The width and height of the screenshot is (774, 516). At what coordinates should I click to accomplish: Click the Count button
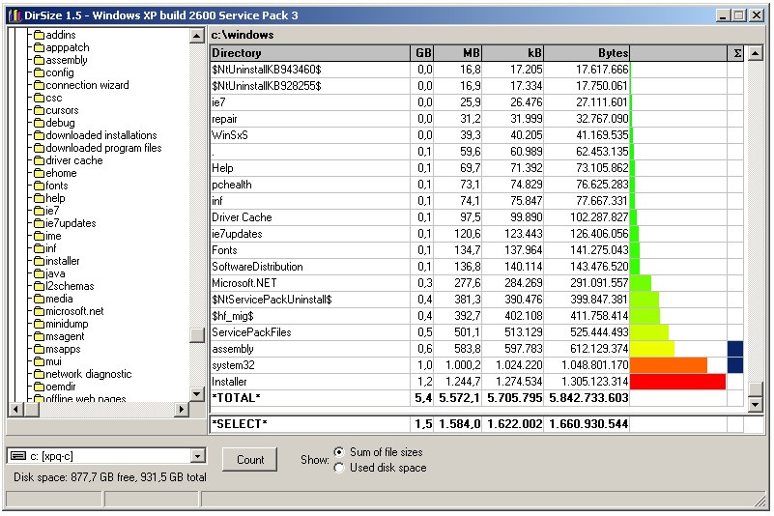pyautogui.click(x=249, y=460)
